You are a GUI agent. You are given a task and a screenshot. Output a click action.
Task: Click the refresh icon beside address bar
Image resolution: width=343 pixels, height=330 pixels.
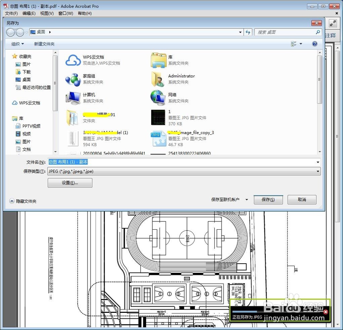pyautogui.click(x=248, y=32)
